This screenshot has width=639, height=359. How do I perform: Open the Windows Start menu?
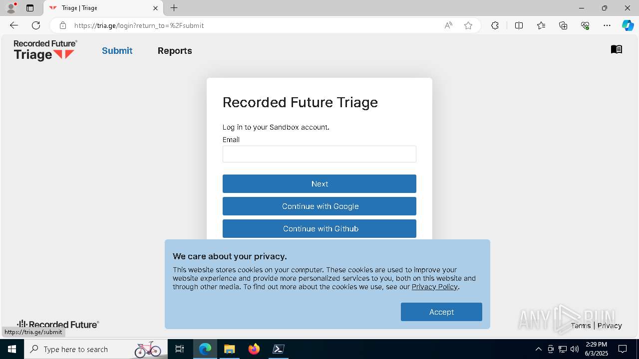(x=12, y=349)
